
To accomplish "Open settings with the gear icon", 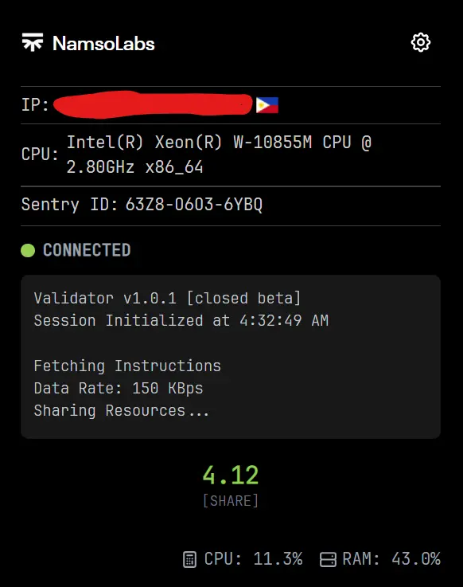I will click(x=421, y=42).
